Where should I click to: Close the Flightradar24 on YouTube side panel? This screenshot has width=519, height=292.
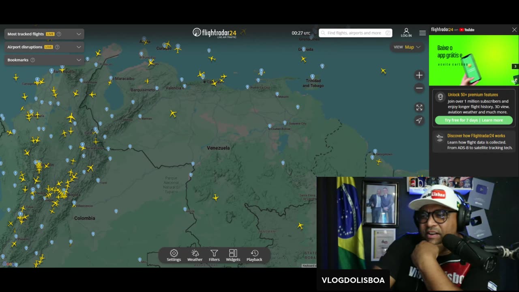pyautogui.click(x=514, y=30)
